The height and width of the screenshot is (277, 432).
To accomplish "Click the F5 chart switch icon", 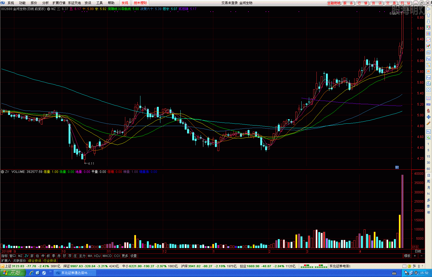I will 428,131.
